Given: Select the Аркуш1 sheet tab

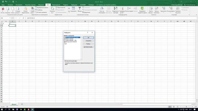Looking at the screenshot, I should point(14,104).
